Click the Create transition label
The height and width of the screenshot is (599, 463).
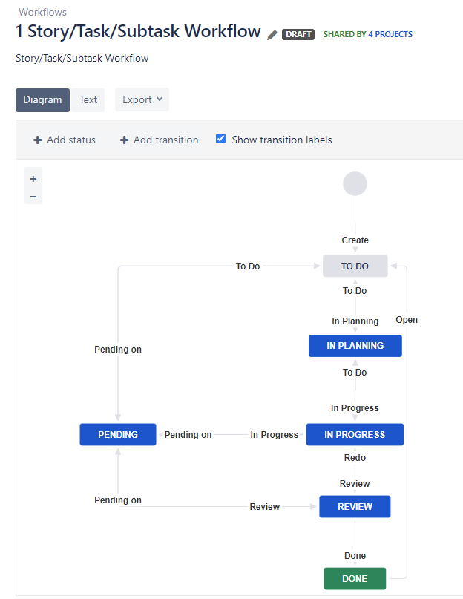pyautogui.click(x=355, y=240)
